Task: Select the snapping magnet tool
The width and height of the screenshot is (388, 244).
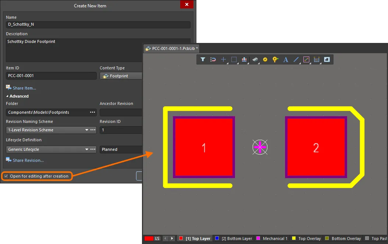Action: [213, 59]
